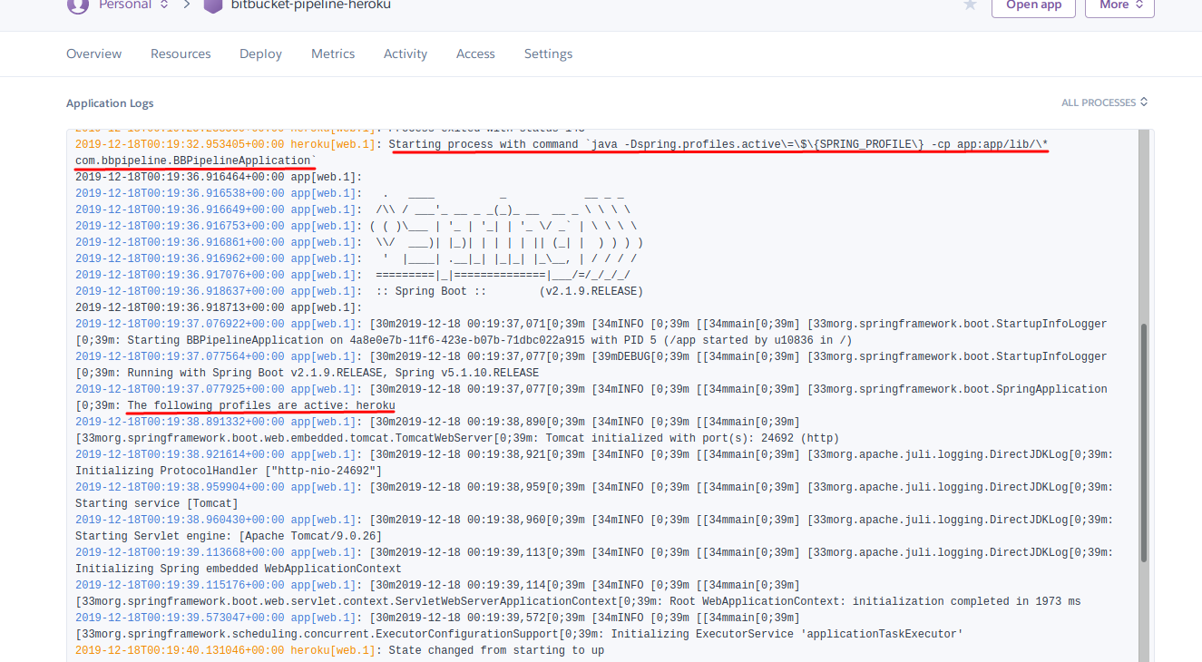Image resolution: width=1202 pixels, height=662 pixels.
Task: Select the Overview tab
Action: pos(93,54)
